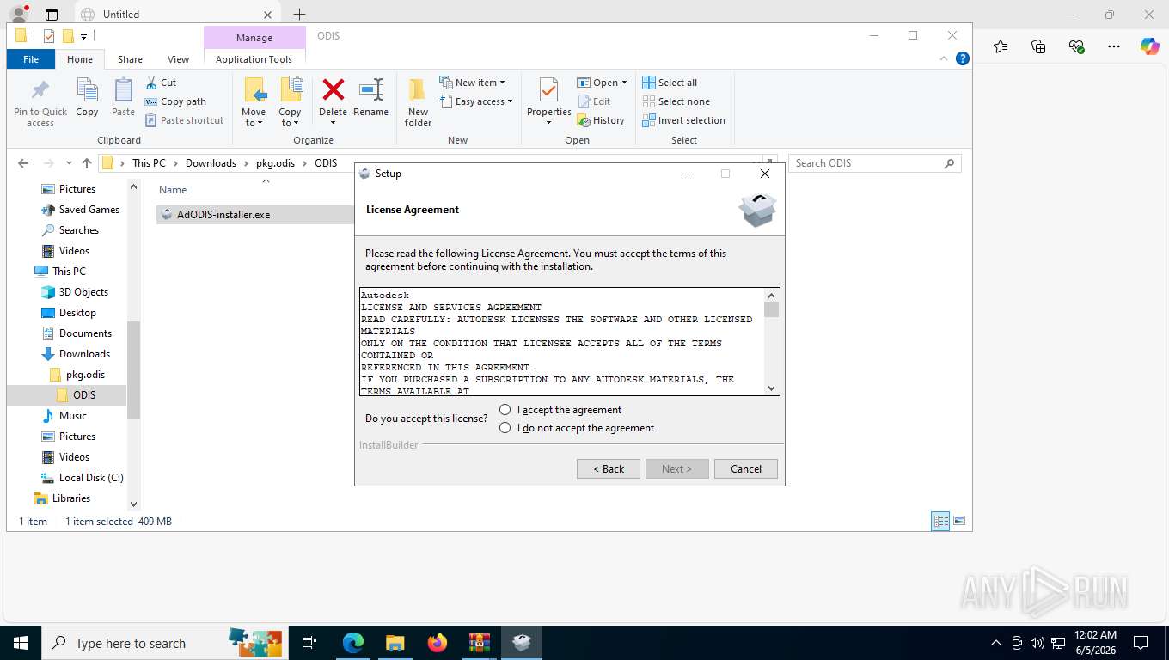1169x660 pixels.
Task: Open the Easy access dropdown
Action: [475, 101]
